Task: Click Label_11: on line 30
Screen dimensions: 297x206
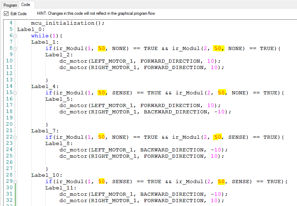Action: [61, 188]
